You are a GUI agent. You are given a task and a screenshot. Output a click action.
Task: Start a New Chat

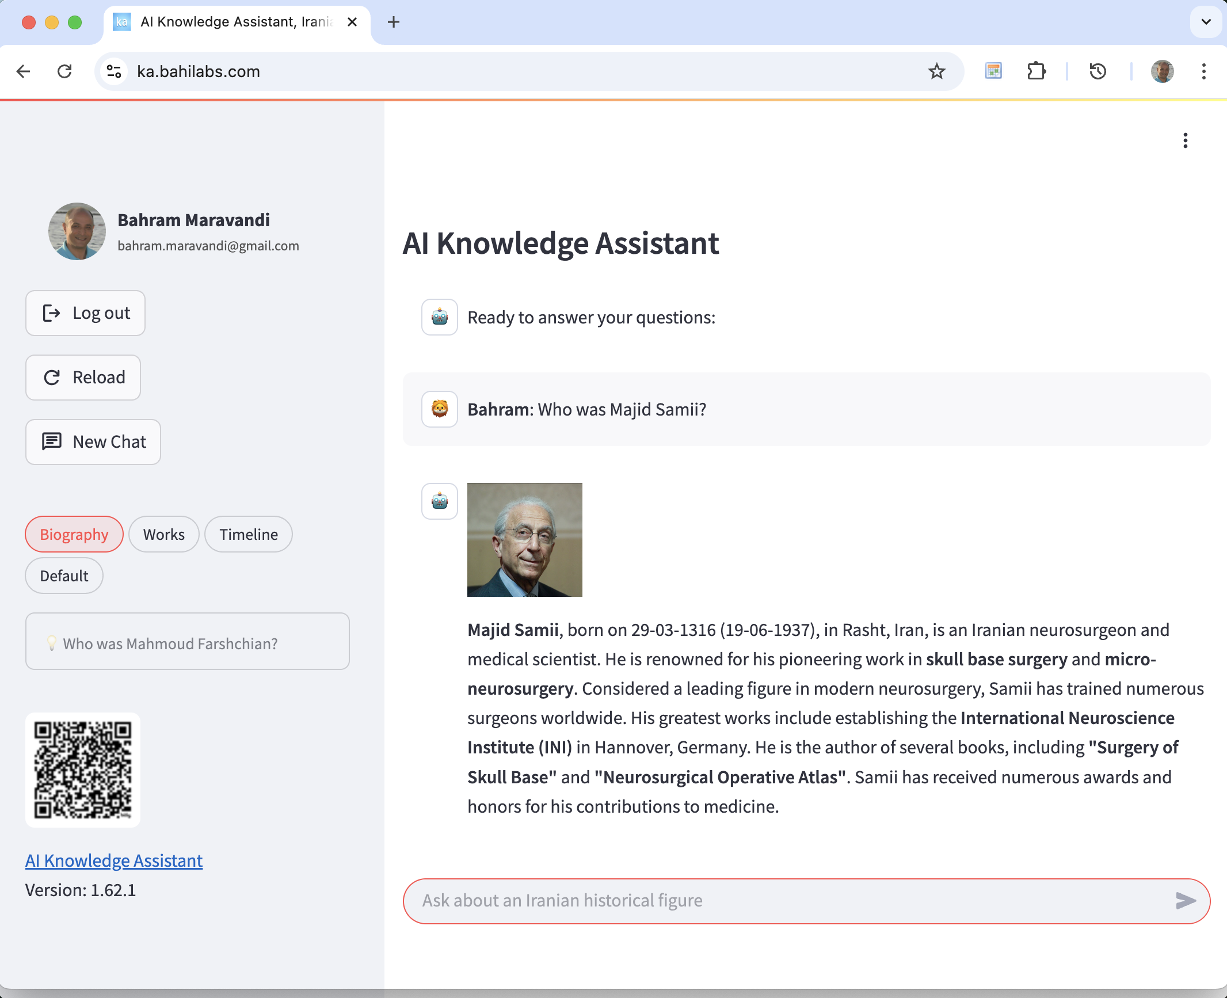pos(93,442)
